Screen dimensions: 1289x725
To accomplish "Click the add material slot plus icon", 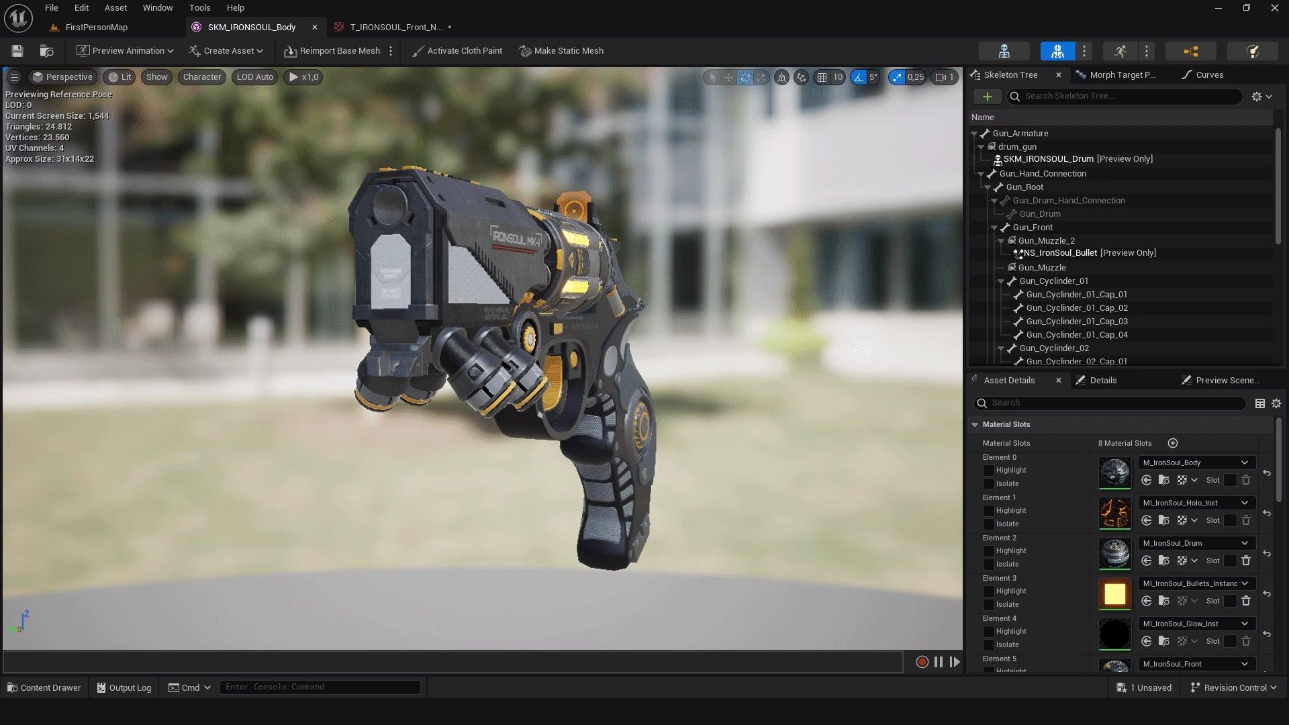I will pyautogui.click(x=1173, y=443).
